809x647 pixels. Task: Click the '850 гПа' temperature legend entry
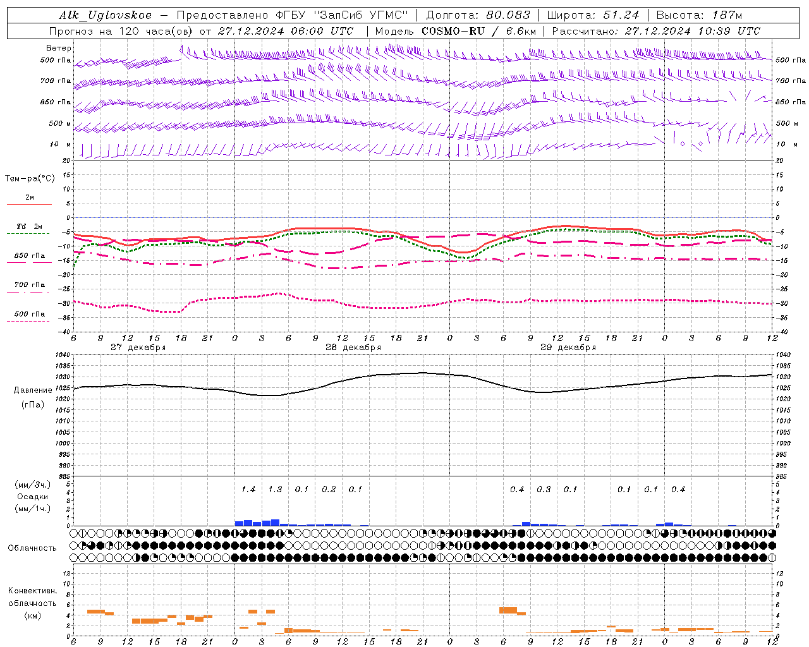30,256
